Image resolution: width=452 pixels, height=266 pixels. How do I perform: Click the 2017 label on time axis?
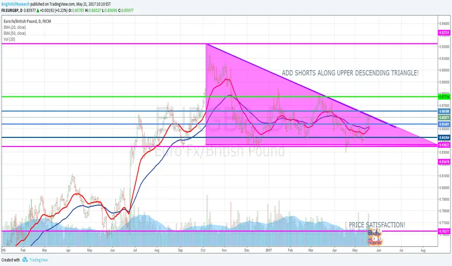(269, 251)
